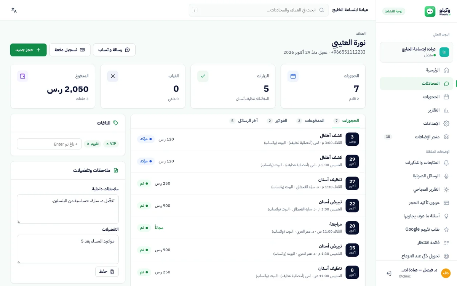Remove the VIP tag

click(x=107, y=144)
